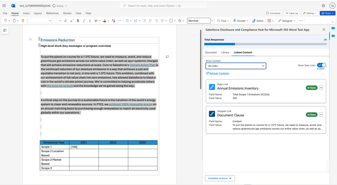This screenshot has height=185, width=337.
Task: Click the document vertical scrollbar
Action: coord(201,60)
